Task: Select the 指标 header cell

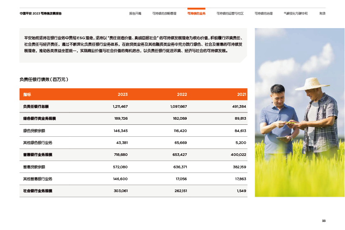Action: pos(27,94)
